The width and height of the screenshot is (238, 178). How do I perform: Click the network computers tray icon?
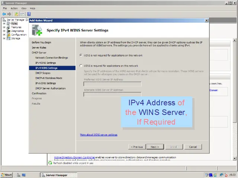(221, 175)
